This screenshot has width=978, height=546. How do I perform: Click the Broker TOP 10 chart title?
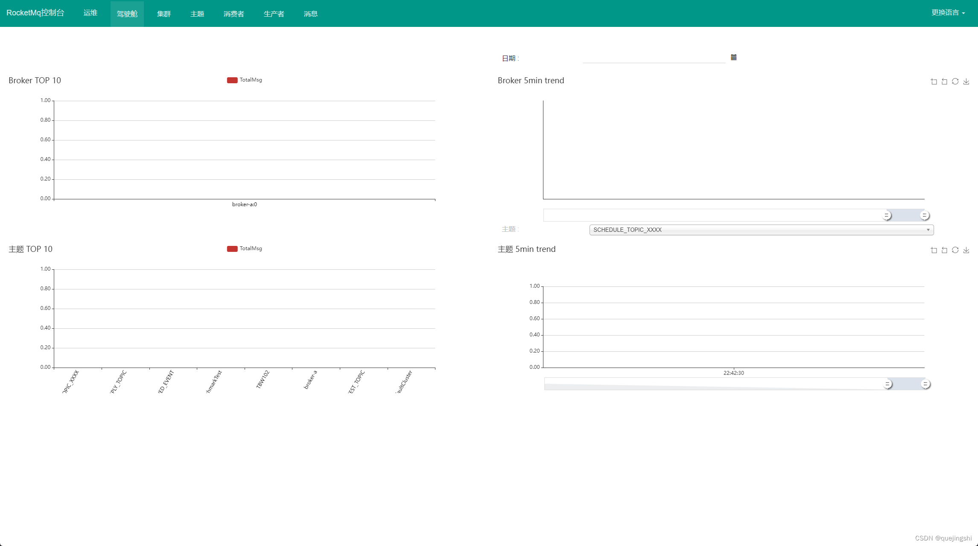(x=35, y=80)
